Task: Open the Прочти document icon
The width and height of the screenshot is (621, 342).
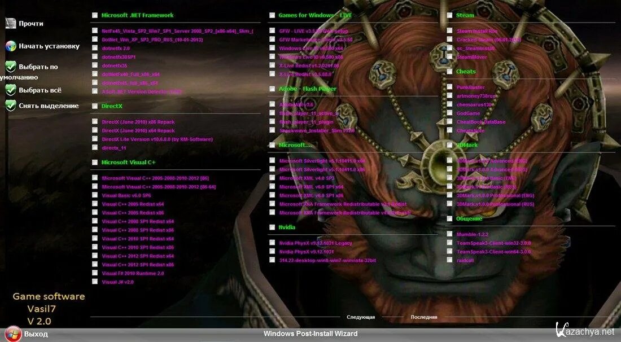Action: coord(11,23)
